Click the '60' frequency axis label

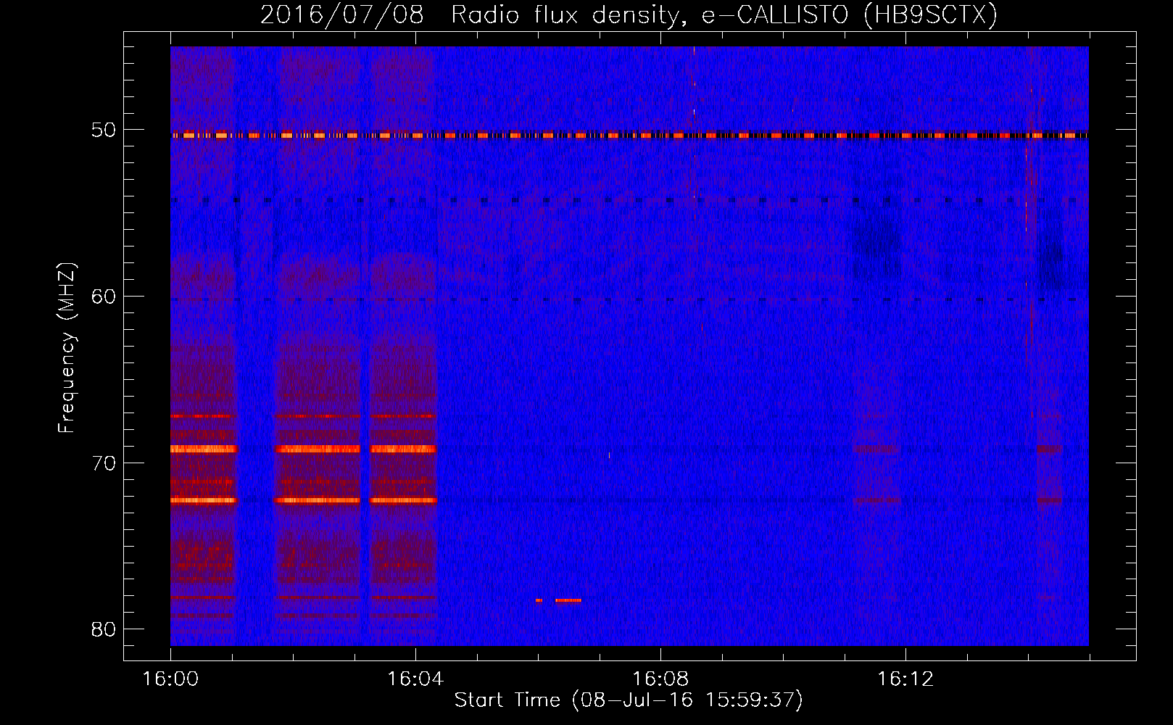tap(104, 297)
